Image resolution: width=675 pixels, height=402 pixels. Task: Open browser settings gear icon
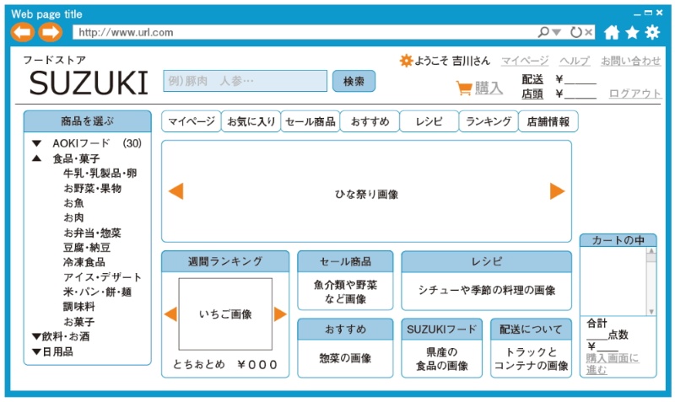point(652,32)
